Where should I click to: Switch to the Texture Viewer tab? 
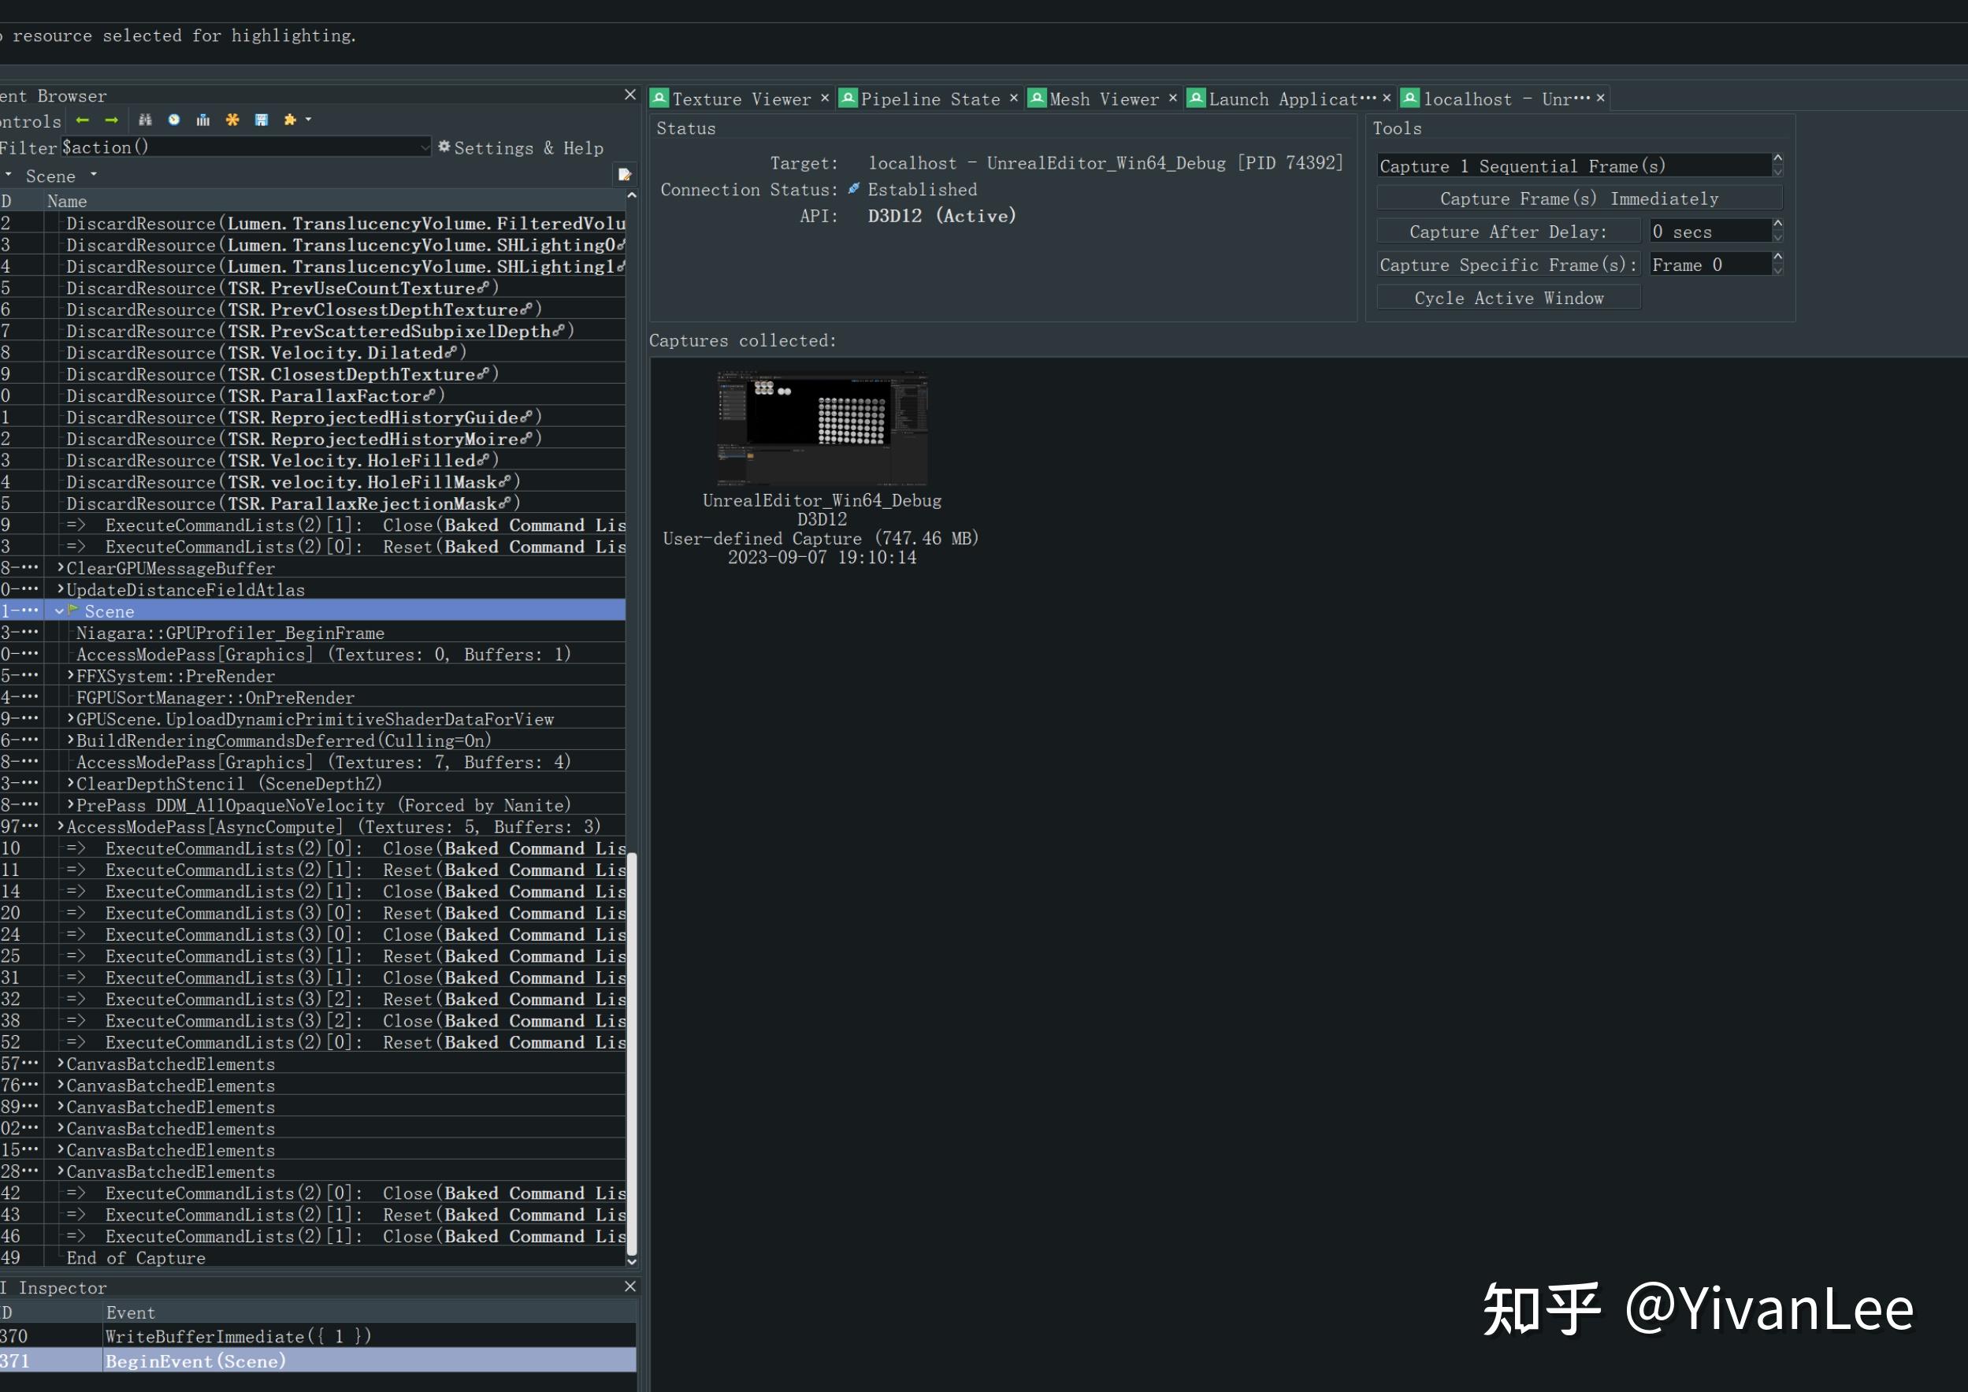point(739,98)
